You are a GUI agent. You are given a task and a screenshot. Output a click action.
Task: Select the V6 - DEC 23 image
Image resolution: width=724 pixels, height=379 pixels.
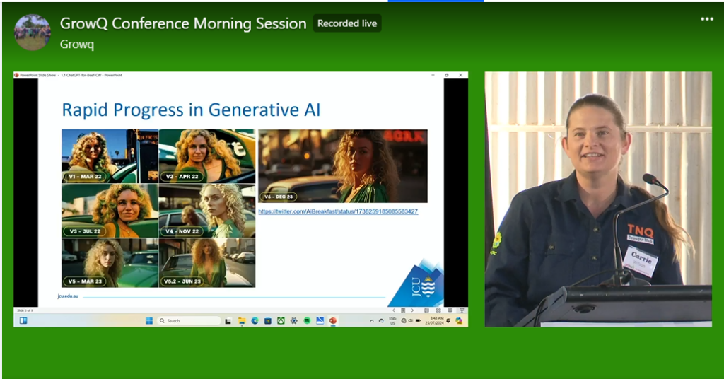coord(342,166)
